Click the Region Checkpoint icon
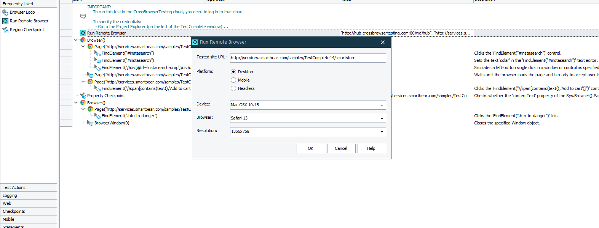Screen dimensions: 599x228 5,30
